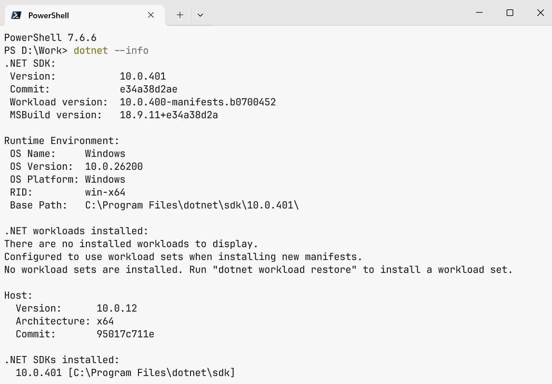Click the '.NET SDK:' heading
Image resolution: width=552 pixels, height=384 pixels.
click(30, 64)
